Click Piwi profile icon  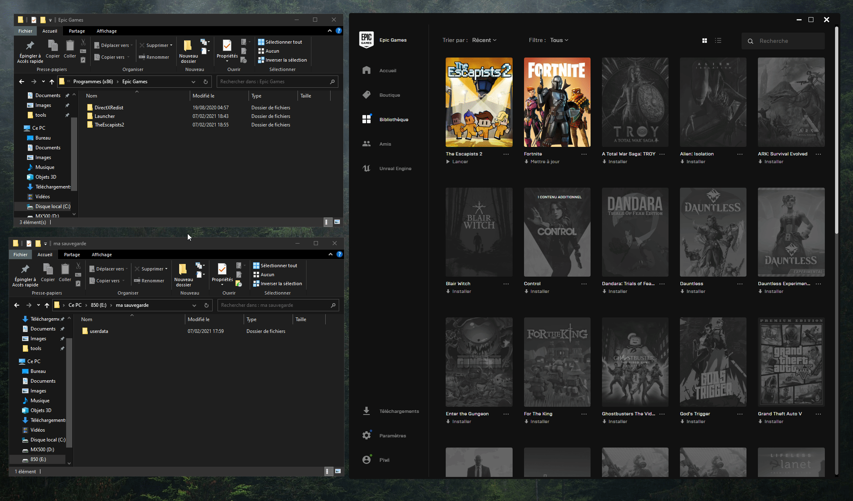click(367, 460)
